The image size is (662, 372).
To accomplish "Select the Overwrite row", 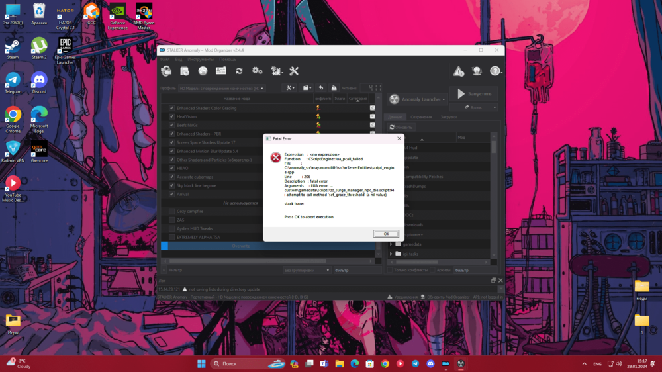I will (267, 246).
